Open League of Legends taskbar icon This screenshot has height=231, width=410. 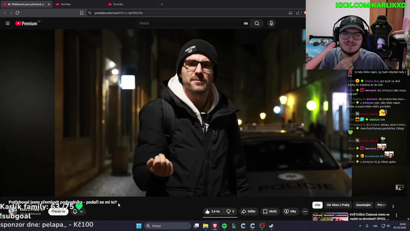coord(234,226)
